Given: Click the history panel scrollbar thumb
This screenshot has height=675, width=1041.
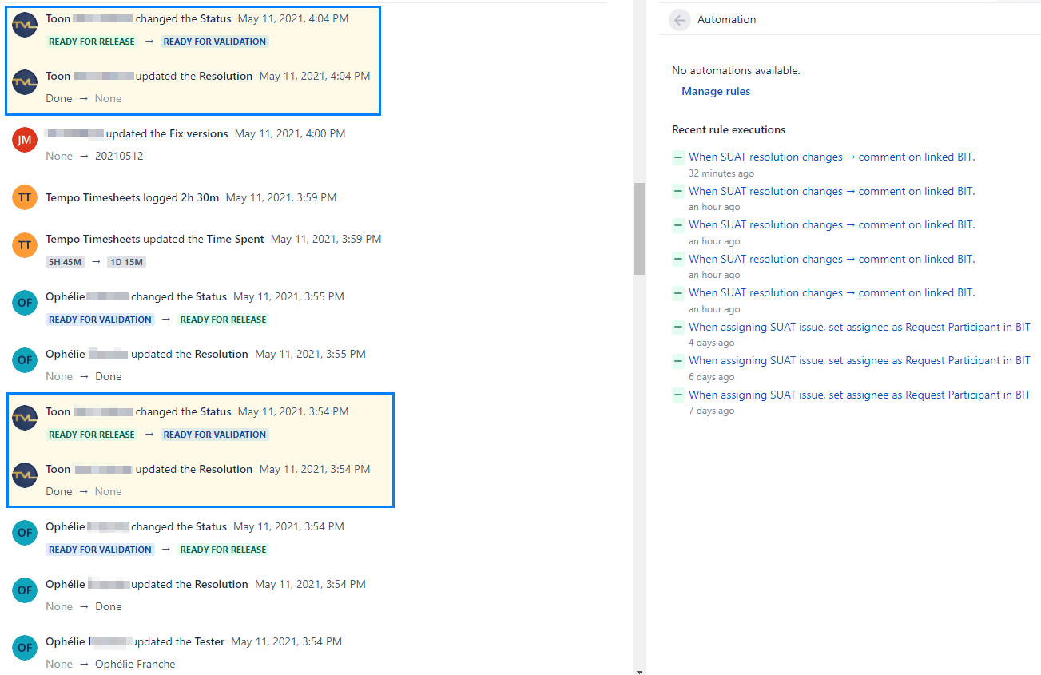Looking at the screenshot, I should tap(639, 228).
